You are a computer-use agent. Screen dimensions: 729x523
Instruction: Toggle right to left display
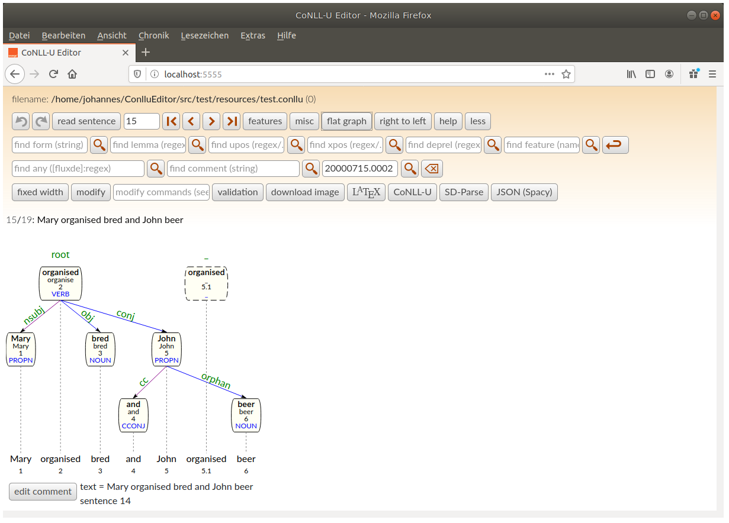[403, 121]
